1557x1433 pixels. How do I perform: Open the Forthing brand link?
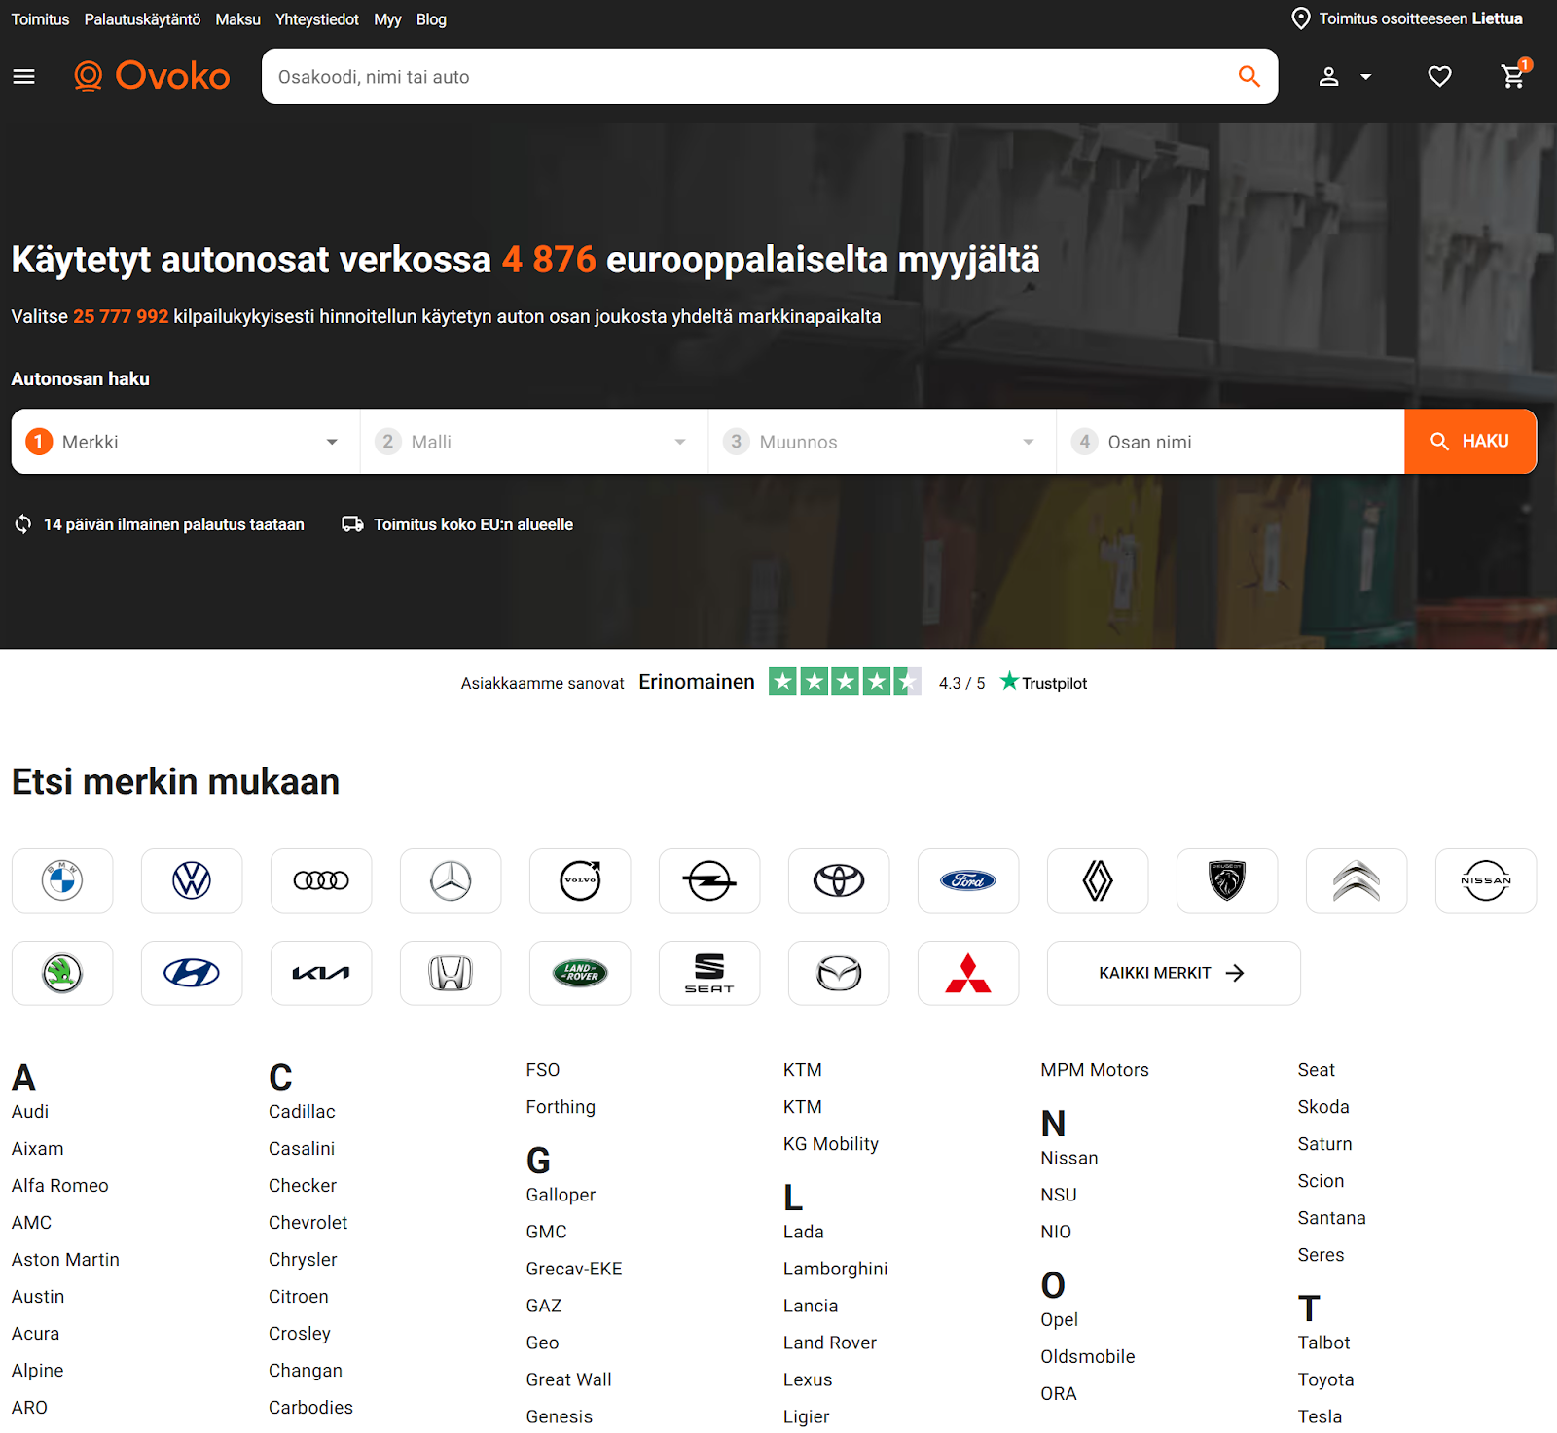point(561,1108)
